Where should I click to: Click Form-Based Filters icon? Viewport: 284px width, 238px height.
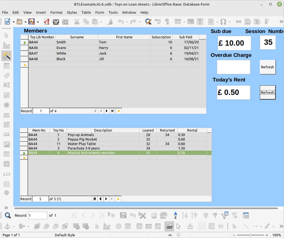click(225, 215)
